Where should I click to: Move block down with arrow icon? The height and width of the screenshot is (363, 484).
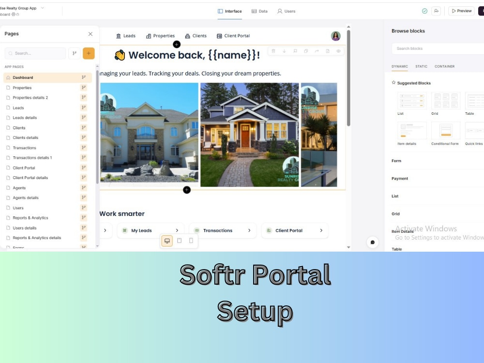click(x=284, y=51)
